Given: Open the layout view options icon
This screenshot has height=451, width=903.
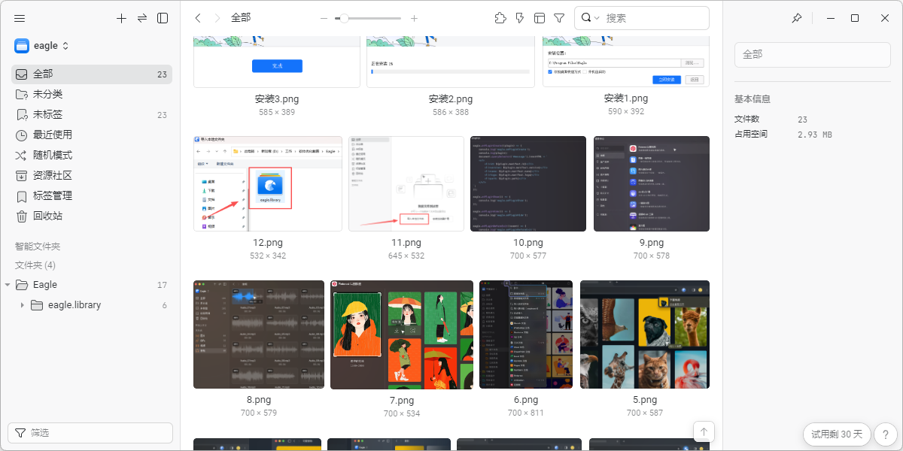Looking at the screenshot, I should [540, 18].
